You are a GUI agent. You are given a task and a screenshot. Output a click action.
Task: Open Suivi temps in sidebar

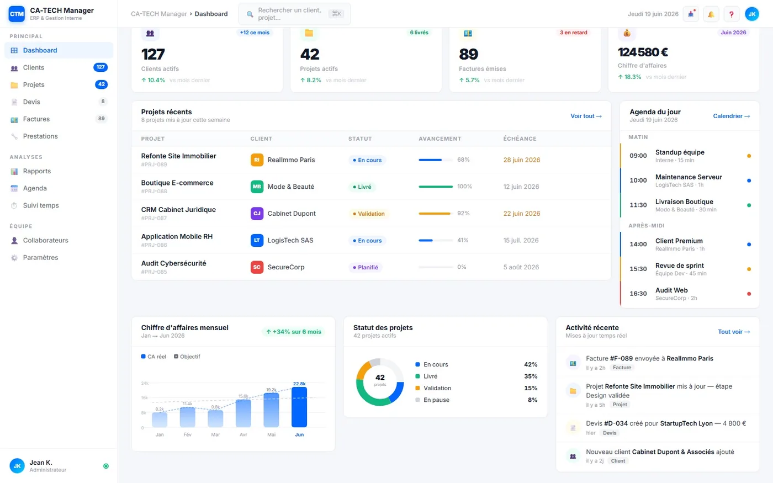coord(59,205)
